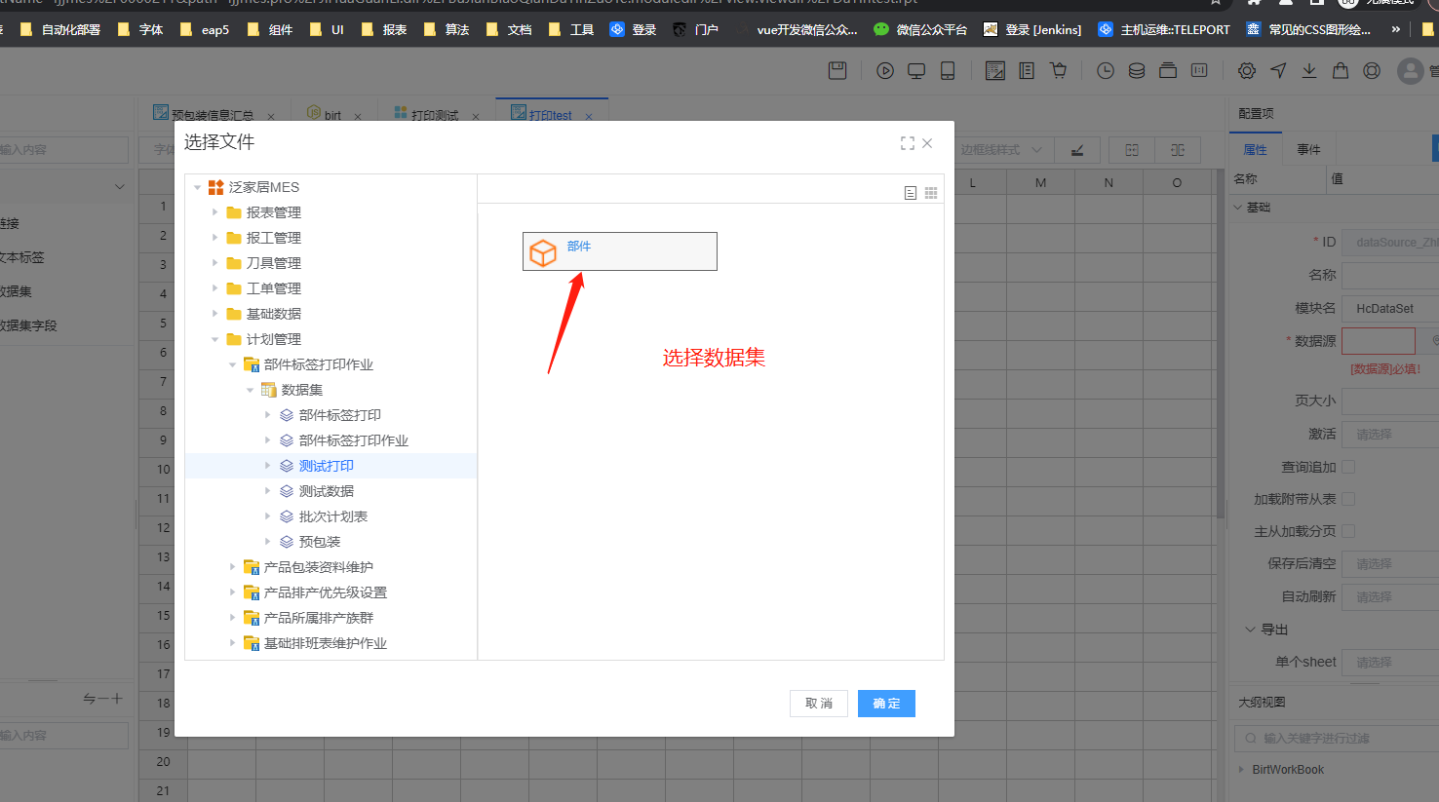
Task: Toggle the 主从加载分页 checkbox
Action: [1348, 531]
